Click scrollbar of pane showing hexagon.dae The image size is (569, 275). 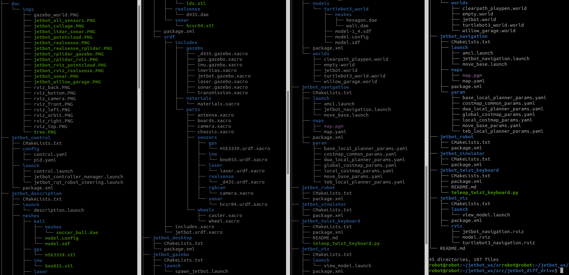pos(426,205)
